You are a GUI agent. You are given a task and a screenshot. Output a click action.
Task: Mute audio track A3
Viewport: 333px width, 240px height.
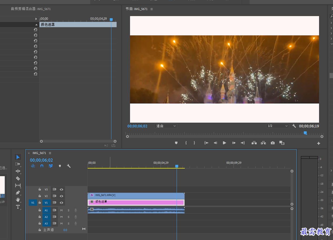pyautogui.click(x=61, y=223)
